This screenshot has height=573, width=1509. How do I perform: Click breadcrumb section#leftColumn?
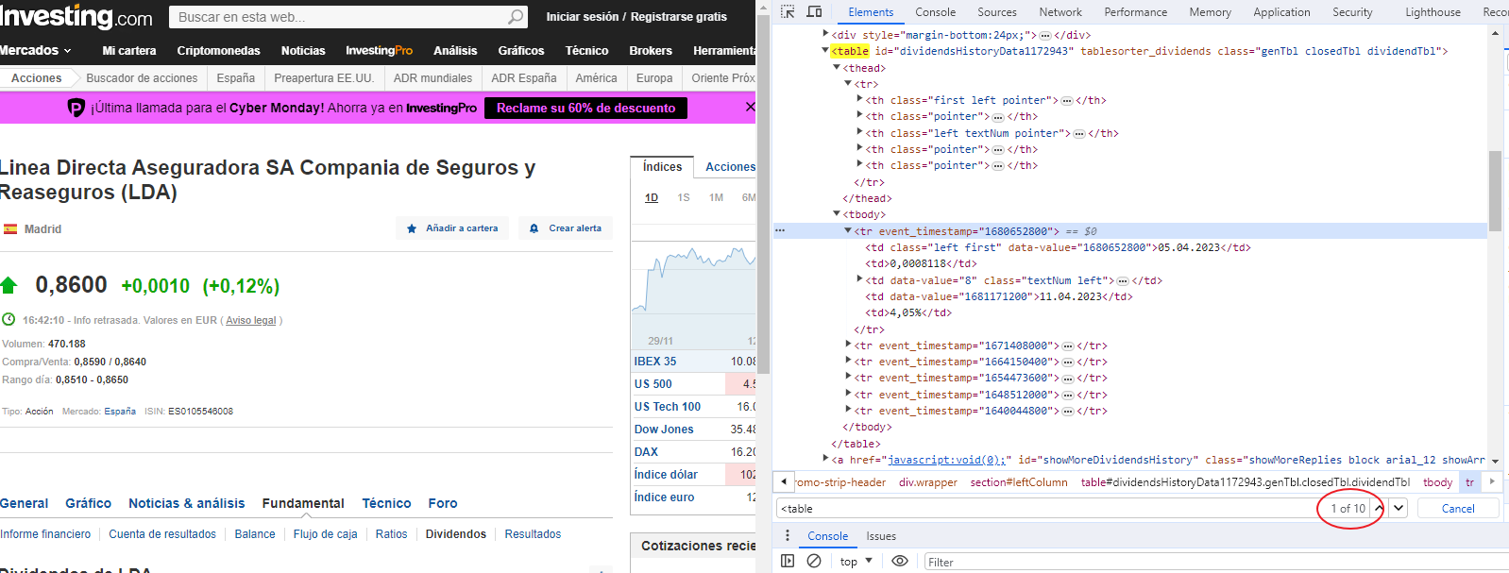pos(1019,482)
